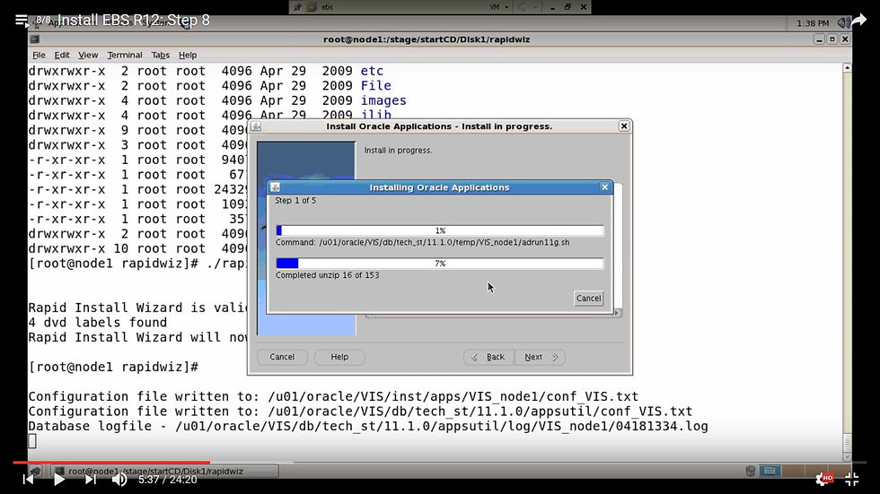Click the Database logfile line in the terminal
The width and height of the screenshot is (880, 494).
point(368,426)
